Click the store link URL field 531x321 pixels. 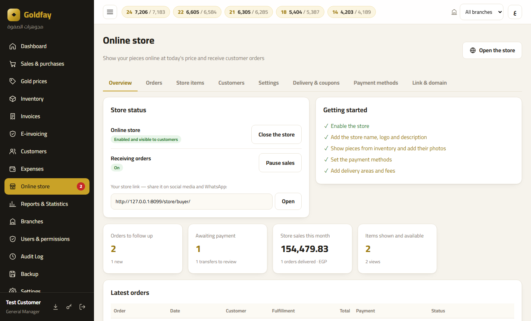(192, 201)
